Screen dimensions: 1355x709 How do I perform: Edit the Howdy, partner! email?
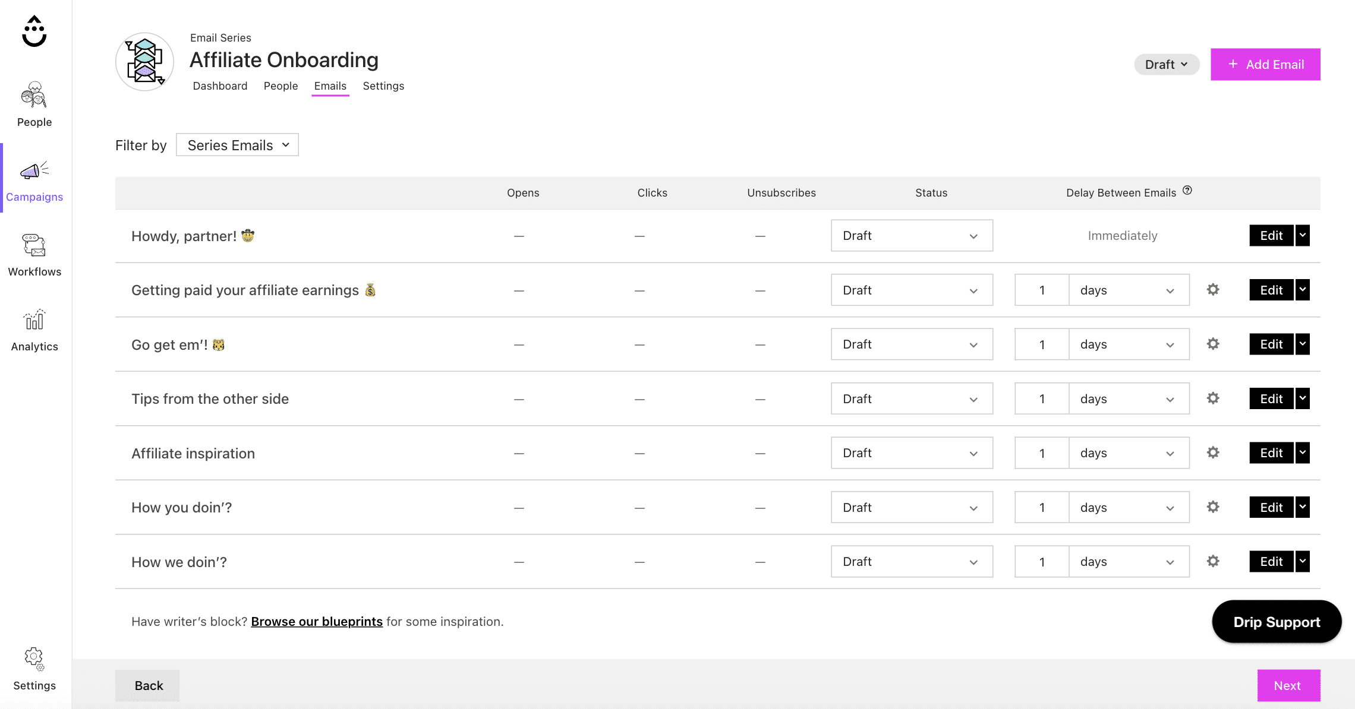click(x=1271, y=235)
